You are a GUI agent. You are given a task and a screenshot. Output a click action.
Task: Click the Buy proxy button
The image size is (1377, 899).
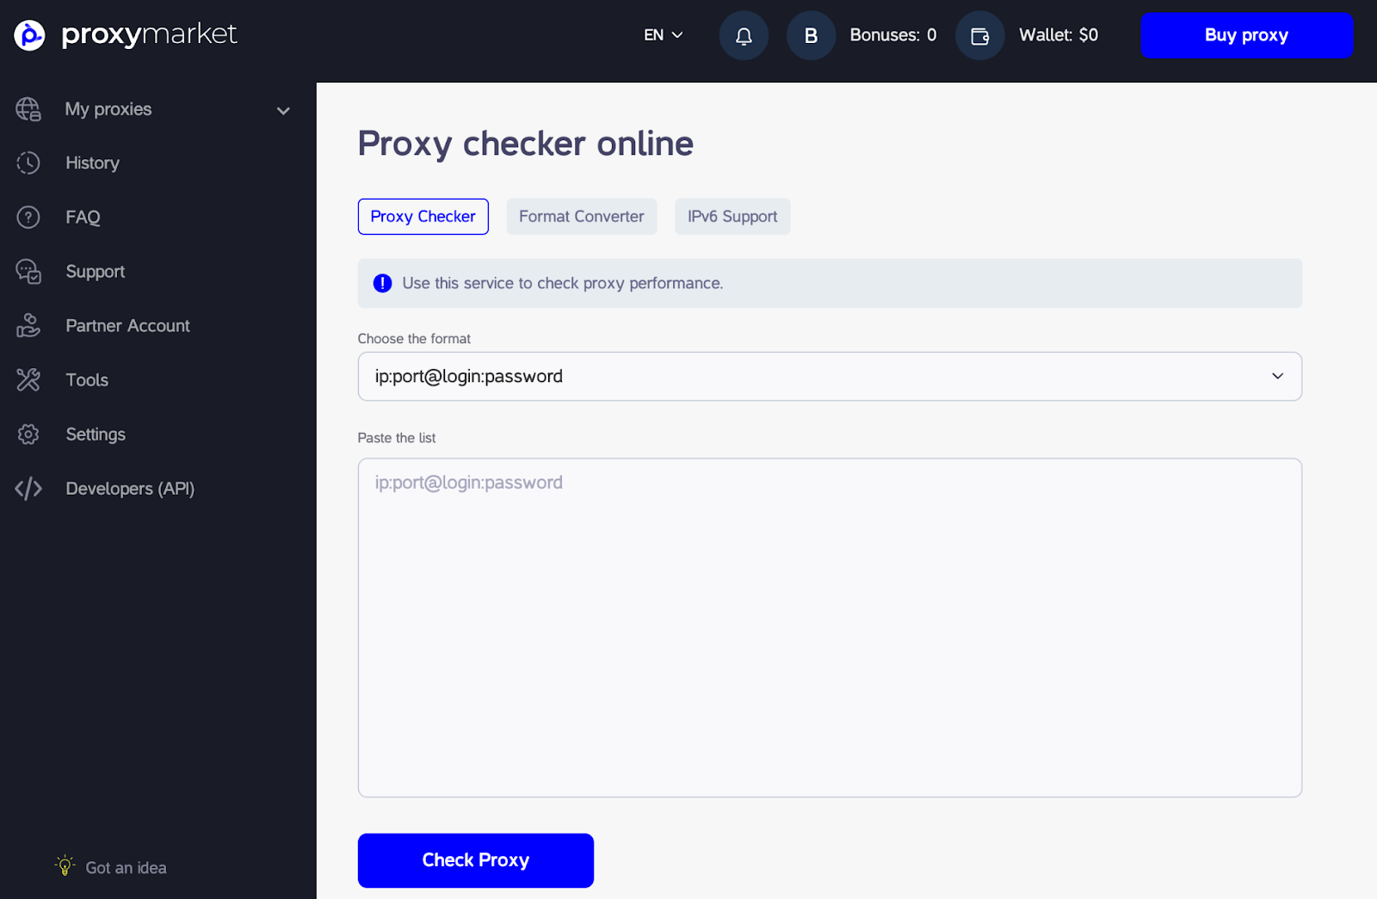coord(1247,35)
